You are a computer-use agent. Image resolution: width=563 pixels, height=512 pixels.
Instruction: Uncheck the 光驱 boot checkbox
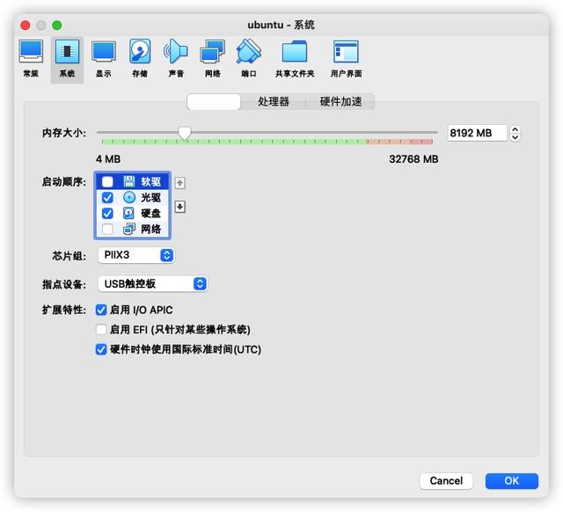pos(107,197)
